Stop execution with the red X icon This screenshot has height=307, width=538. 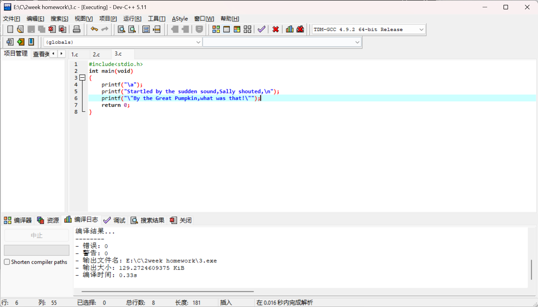click(276, 29)
